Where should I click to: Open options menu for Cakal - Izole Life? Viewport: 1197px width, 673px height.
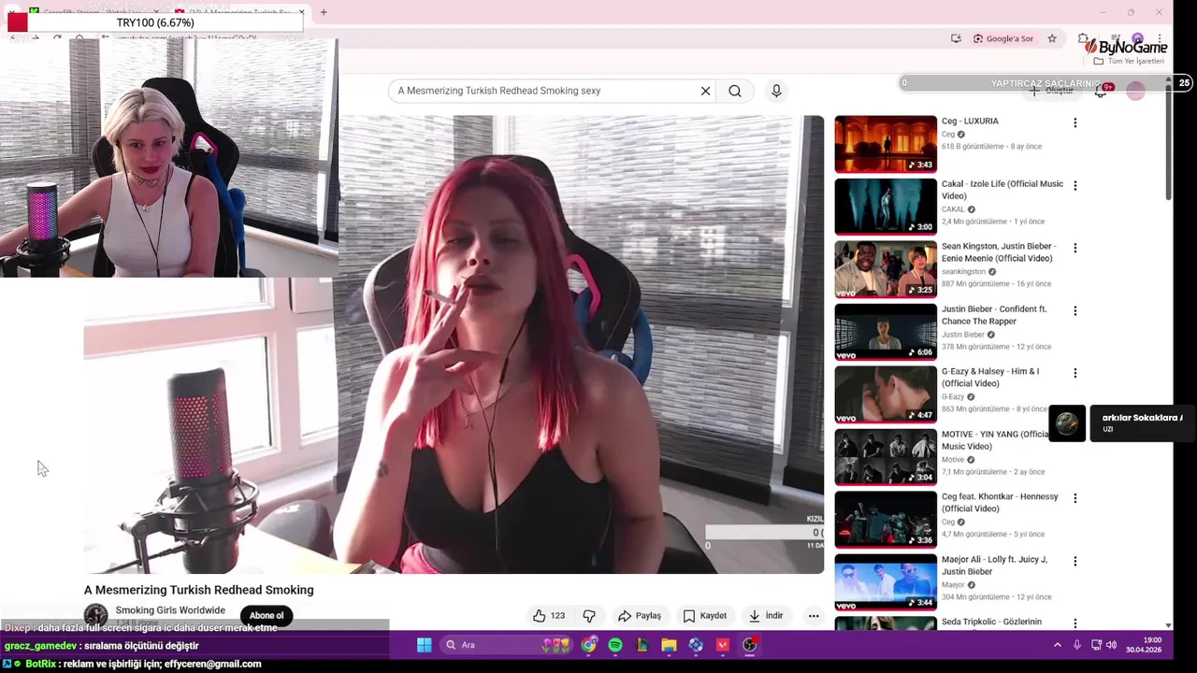pyautogui.click(x=1074, y=185)
